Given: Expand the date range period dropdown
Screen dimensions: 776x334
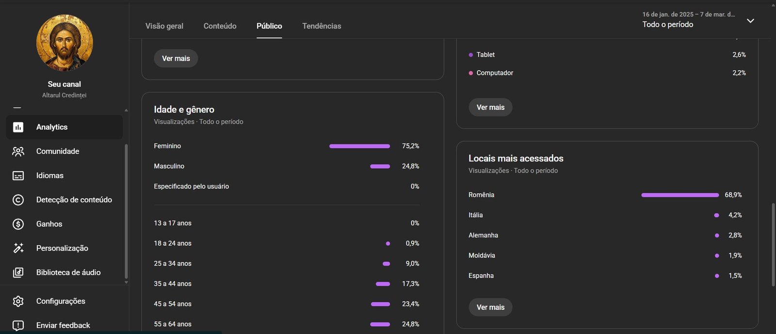Looking at the screenshot, I should point(750,21).
